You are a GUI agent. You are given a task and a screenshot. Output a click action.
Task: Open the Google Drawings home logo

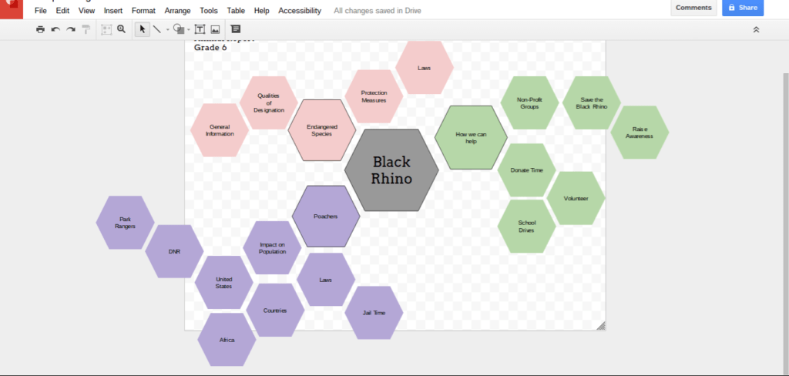pyautogui.click(x=11, y=8)
